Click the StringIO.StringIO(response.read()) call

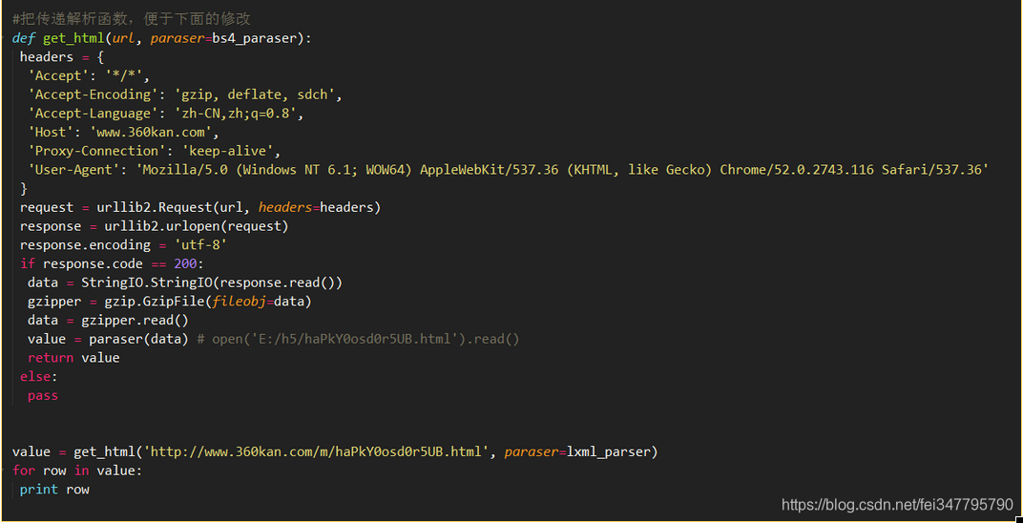(x=212, y=282)
